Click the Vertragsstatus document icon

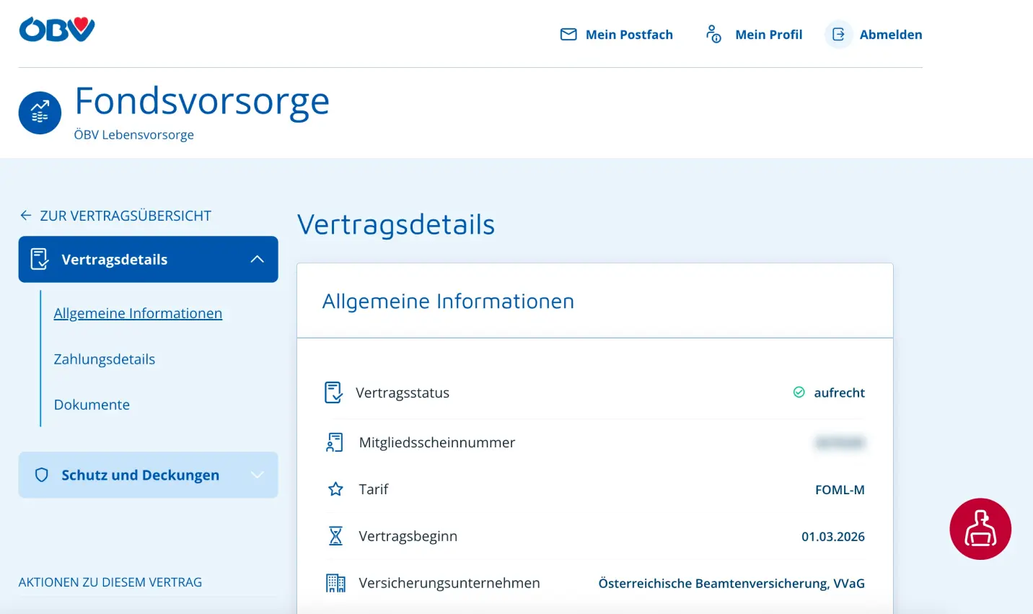click(x=333, y=392)
